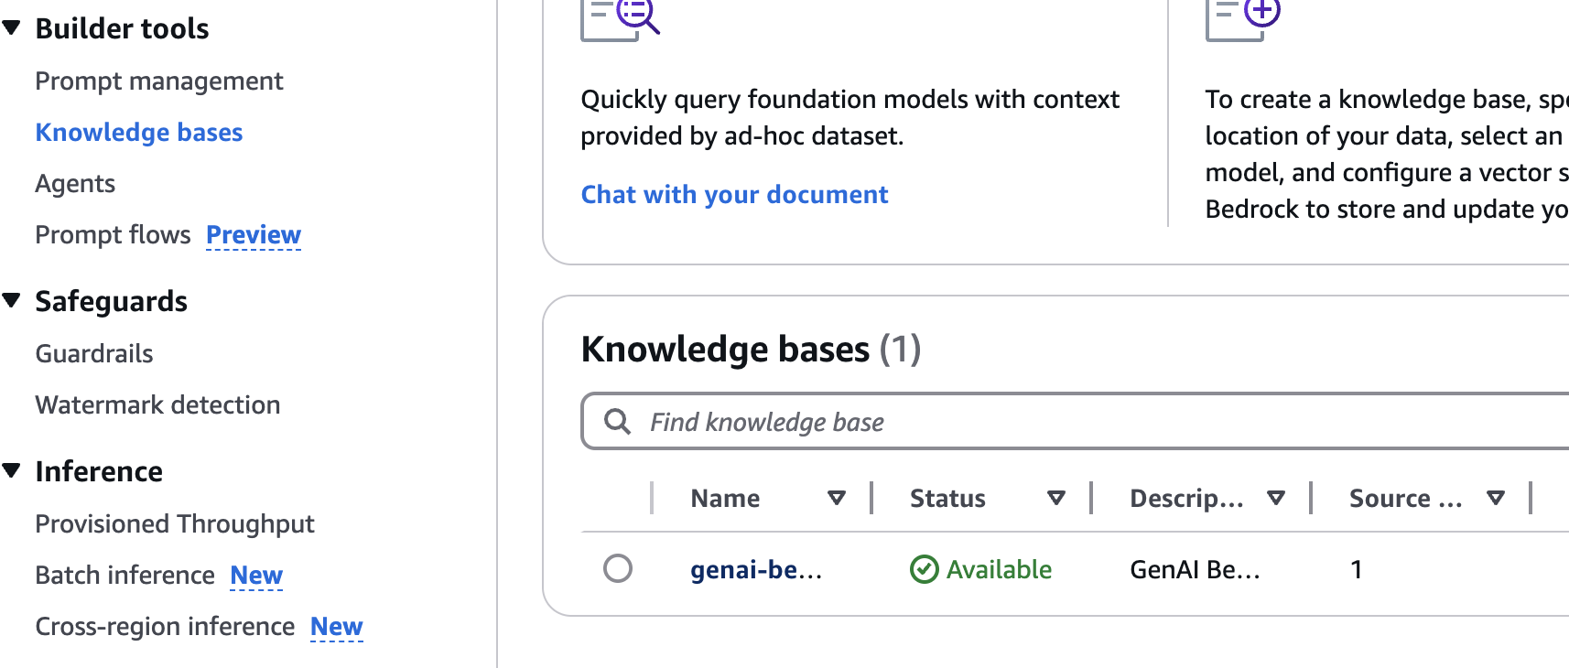Open Prompt management in sidebar
1569x668 pixels.
[x=159, y=81]
